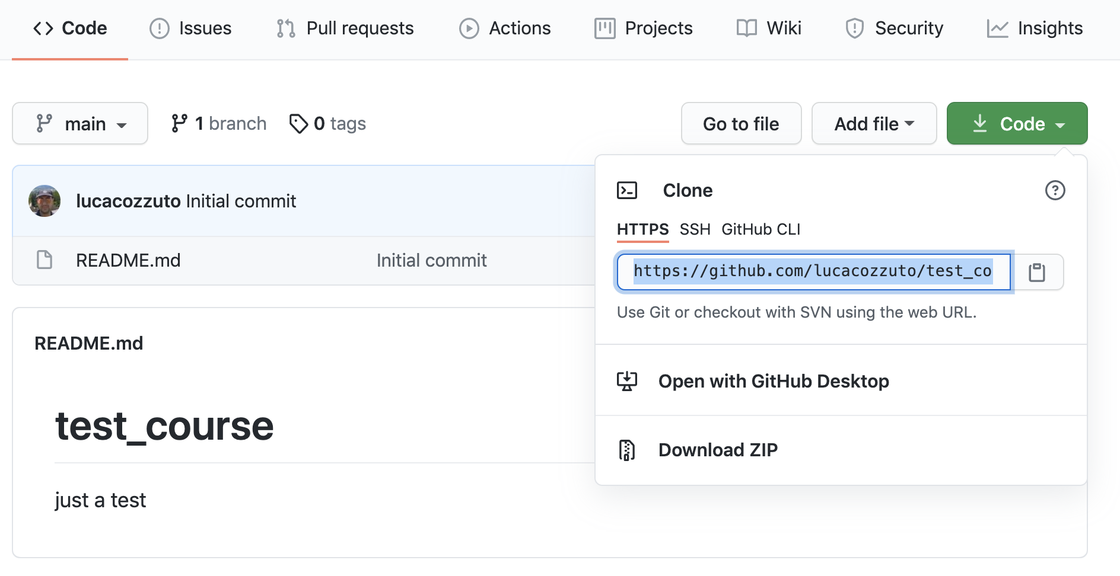Image resolution: width=1120 pixels, height=576 pixels.
Task: Click the test_course heading
Action: (x=164, y=426)
